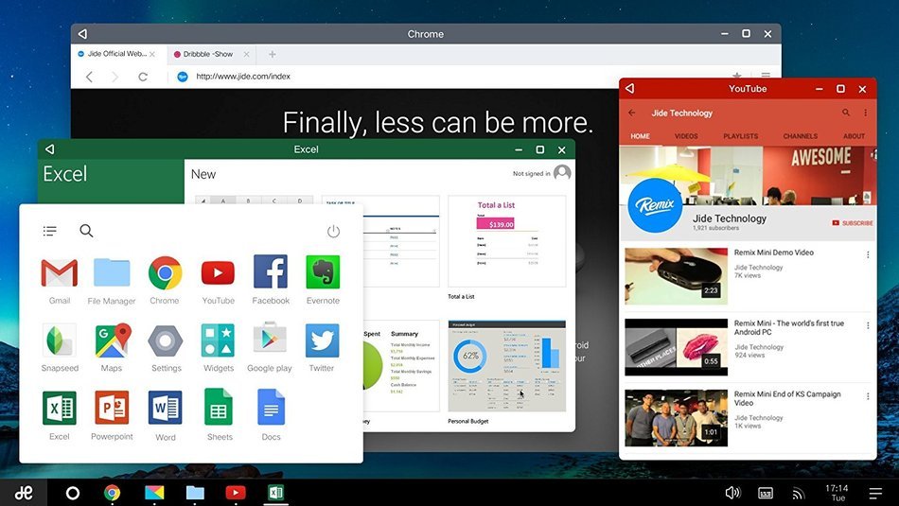Click back triangle in YouTube title bar
This screenshot has height=506, width=899.
coord(629,88)
